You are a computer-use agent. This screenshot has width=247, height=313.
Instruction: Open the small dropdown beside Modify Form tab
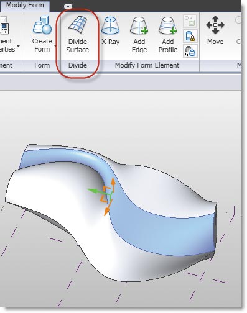[68, 6]
